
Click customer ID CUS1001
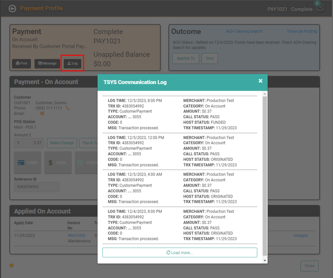pyautogui.click(x=22, y=103)
